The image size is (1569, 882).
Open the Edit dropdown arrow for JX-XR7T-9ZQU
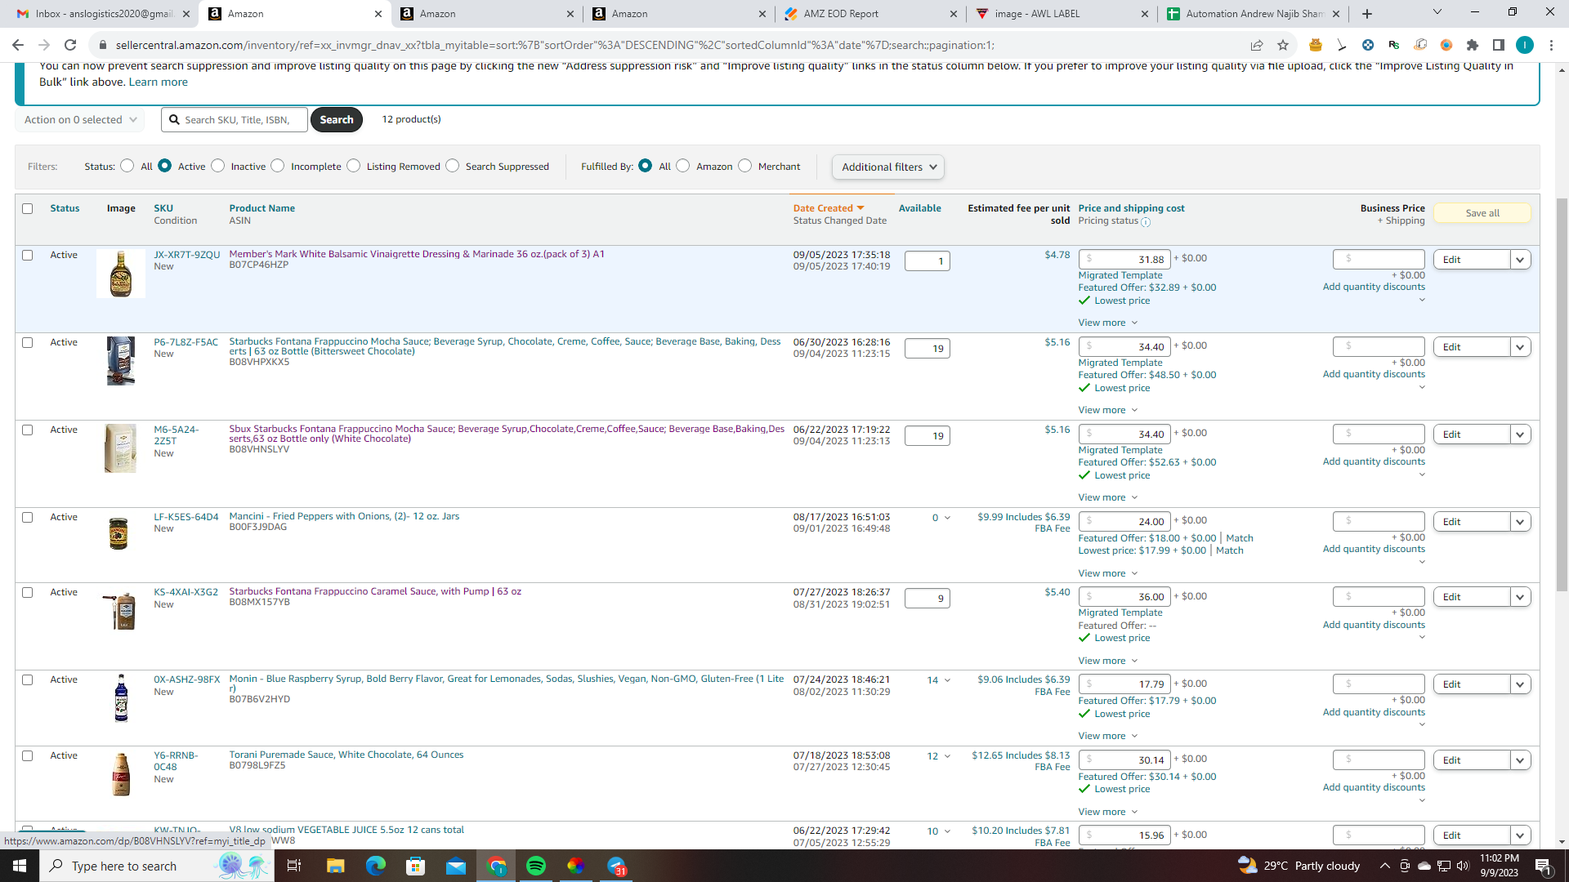pyautogui.click(x=1520, y=260)
